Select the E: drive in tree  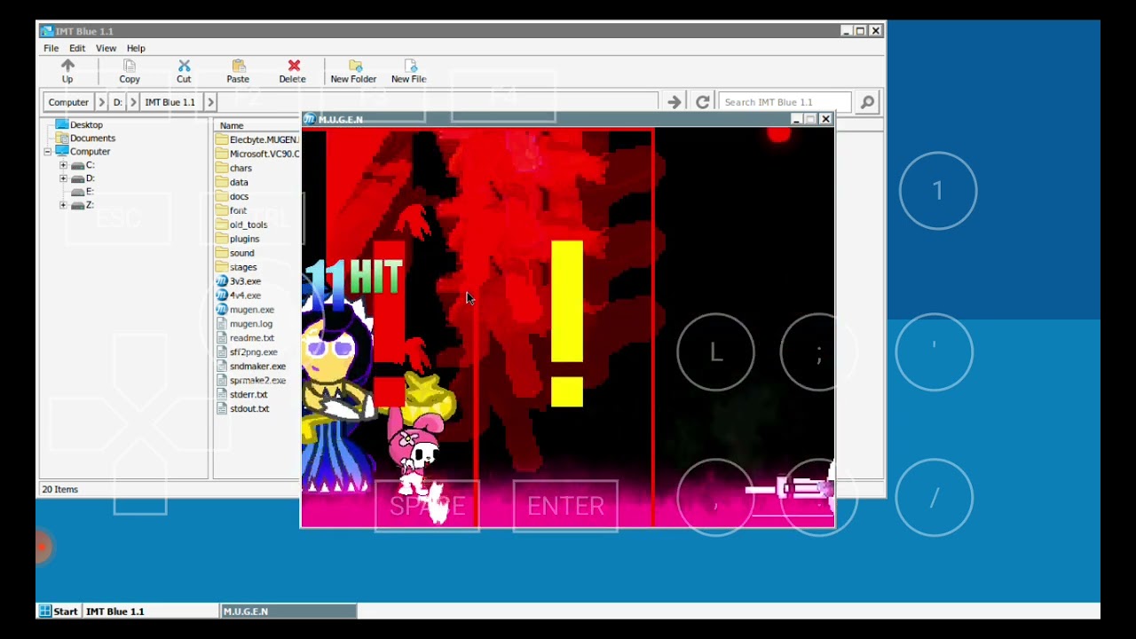tap(83, 192)
